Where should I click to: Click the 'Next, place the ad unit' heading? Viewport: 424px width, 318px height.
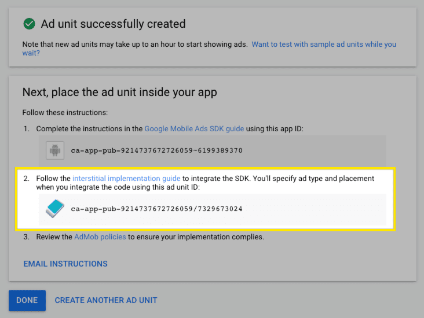pos(119,92)
